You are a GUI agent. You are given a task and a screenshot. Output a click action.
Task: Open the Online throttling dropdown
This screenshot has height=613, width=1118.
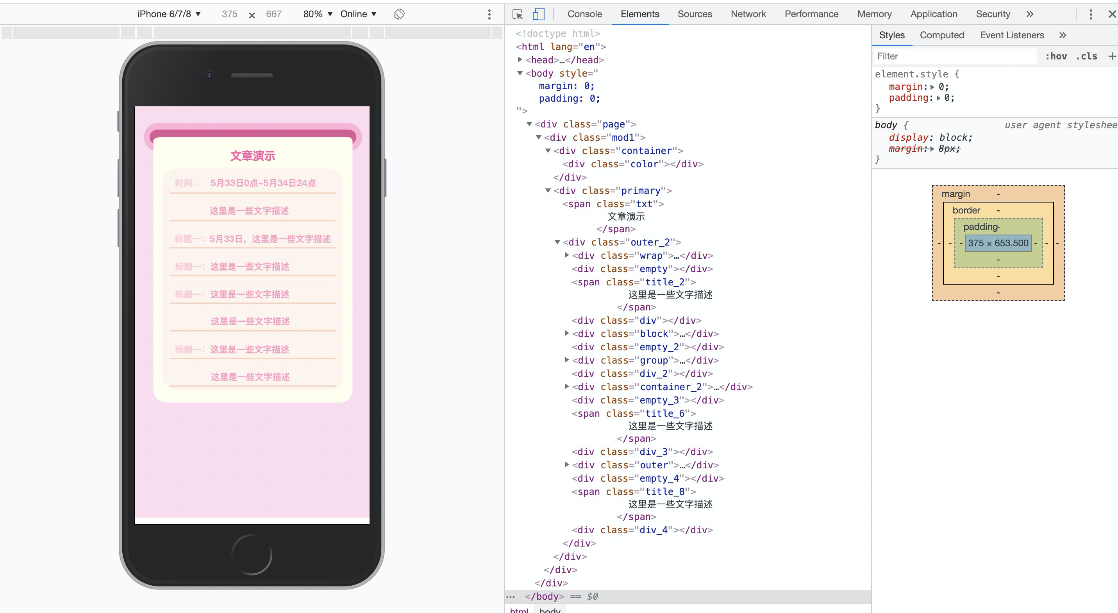tap(358, 14)
